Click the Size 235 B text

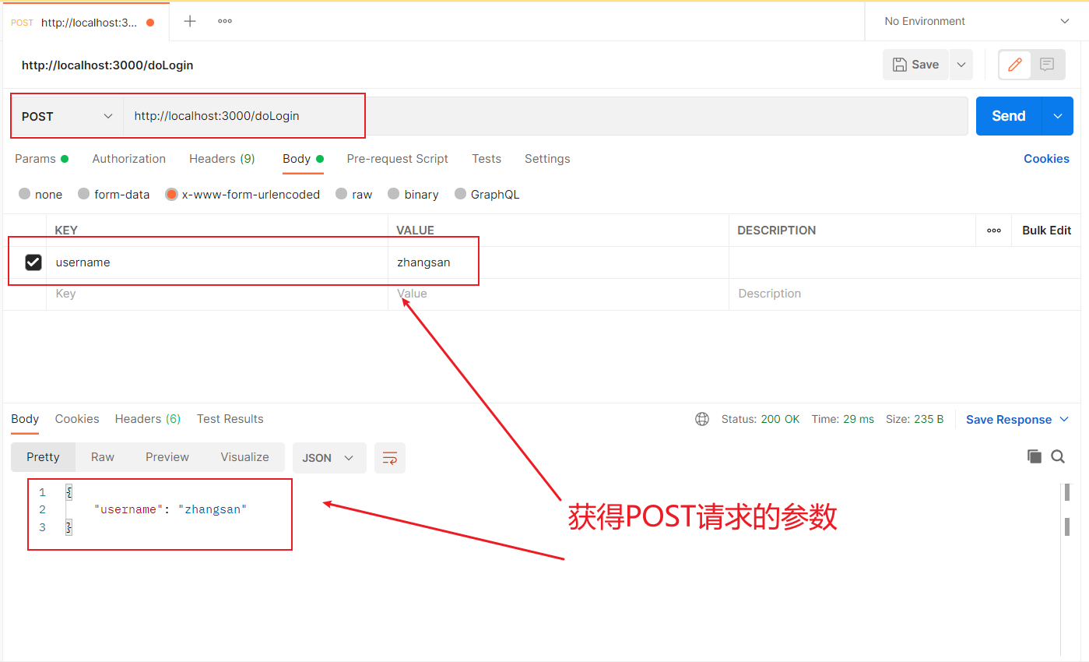[915, 419]
